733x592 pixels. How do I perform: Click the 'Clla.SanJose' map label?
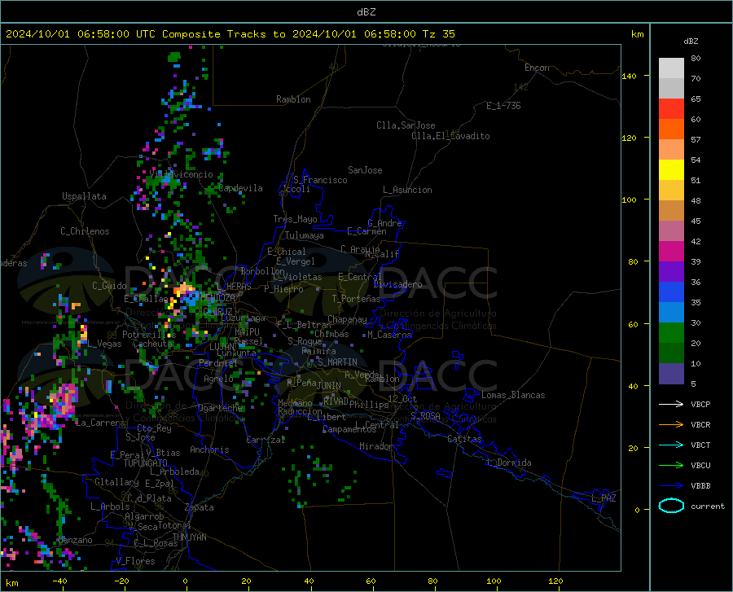pos(406,125)
